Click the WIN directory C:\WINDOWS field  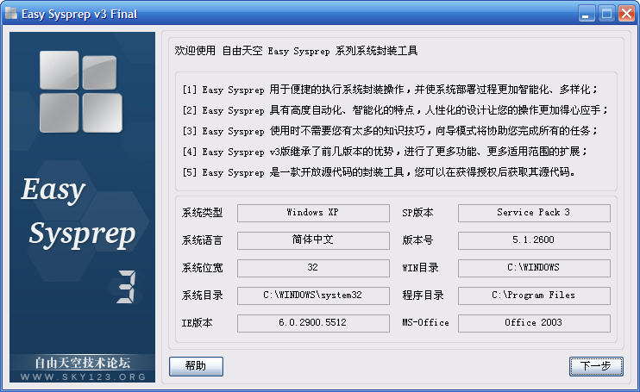coord(533,268)
